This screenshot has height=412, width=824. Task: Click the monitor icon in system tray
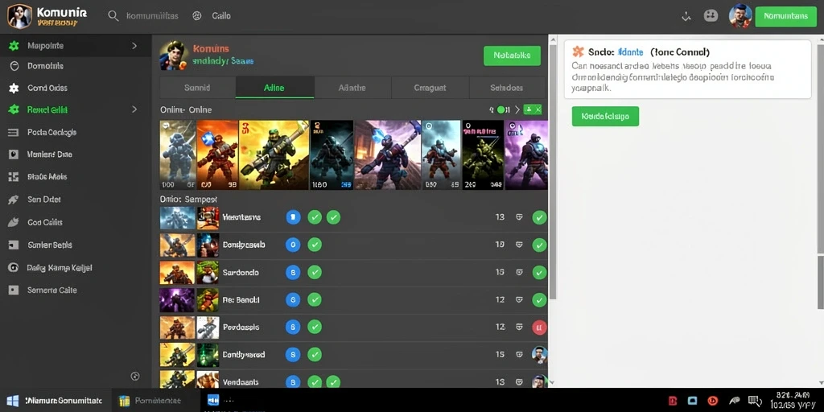tap(753, 401)
